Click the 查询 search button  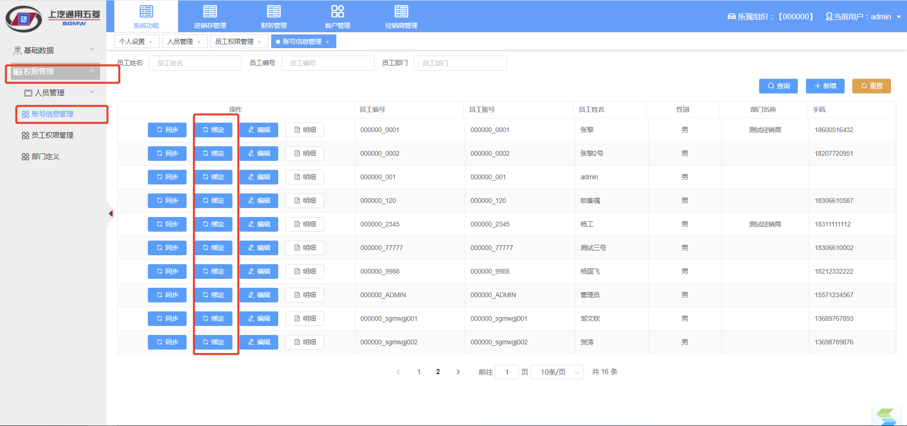pyautogui.click(x=779, y=86)
